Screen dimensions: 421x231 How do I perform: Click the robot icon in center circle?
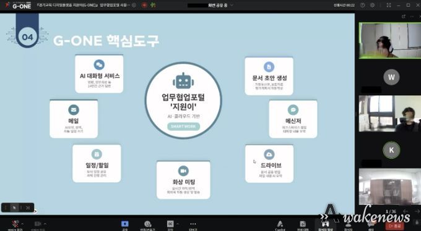[183, 80]
